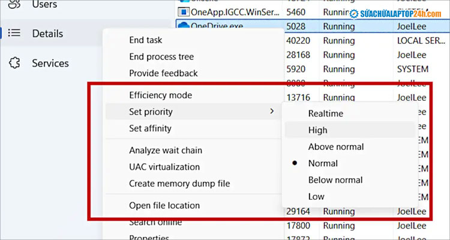The image size is (450, 240).
Task: Click the Details list icon in sidebar
Action: (15, 34)
